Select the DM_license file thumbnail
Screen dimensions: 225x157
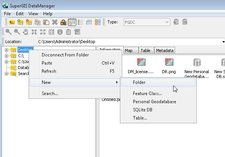point(141,66)
